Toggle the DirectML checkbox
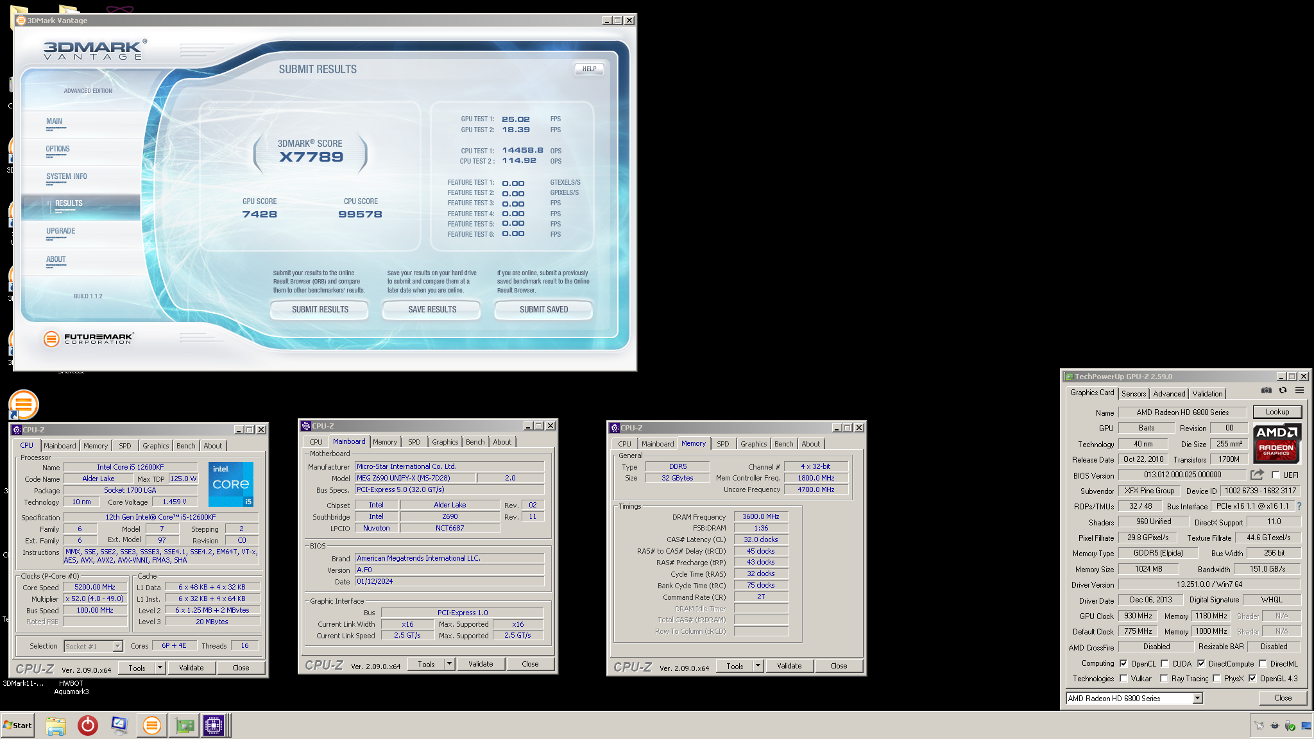The height and width of the screenshot is (739, 1314). click(x=1263, y=664)
